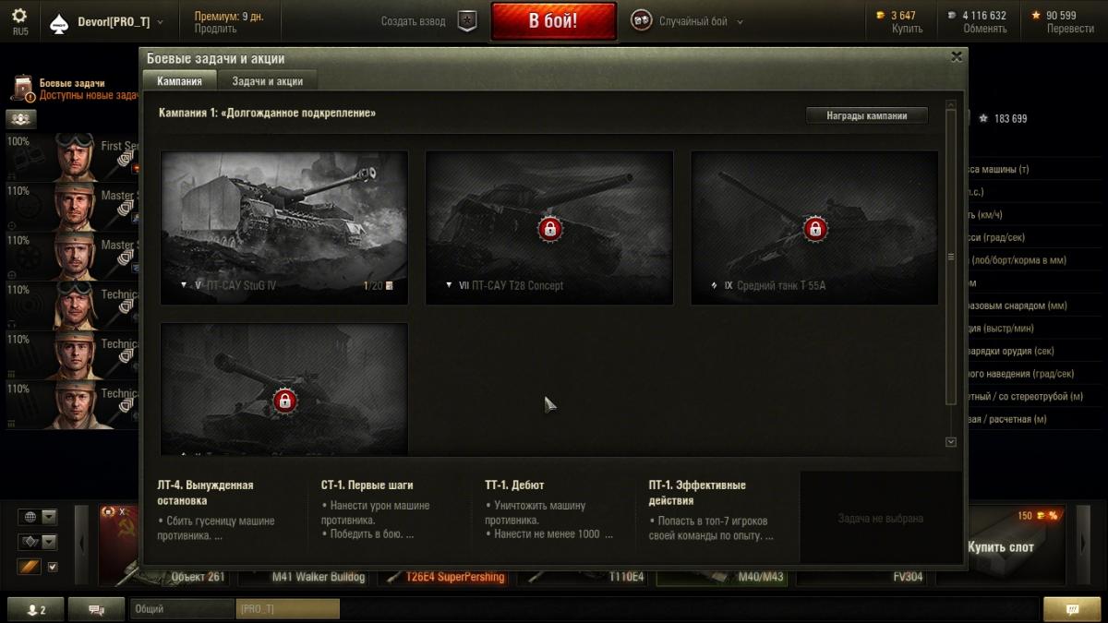Open Случайный бой battle type dropdown

701,21
